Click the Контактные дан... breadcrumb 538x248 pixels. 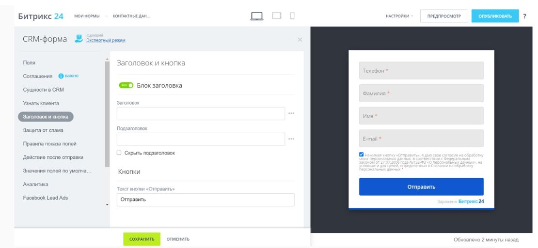[x=131, y=16]
